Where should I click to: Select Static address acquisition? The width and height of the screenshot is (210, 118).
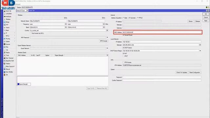coord(123,18)
